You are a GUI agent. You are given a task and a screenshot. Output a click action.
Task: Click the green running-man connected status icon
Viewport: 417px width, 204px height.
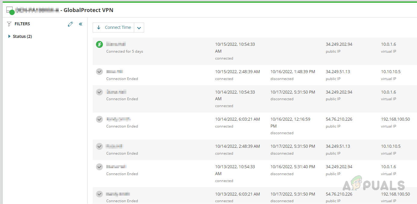pyautogui.click(x=99, y=44)
